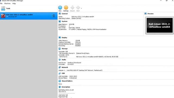Viewport: 174px width, 98px height.
Task: Click the System section icon
Action: point(60,21)
